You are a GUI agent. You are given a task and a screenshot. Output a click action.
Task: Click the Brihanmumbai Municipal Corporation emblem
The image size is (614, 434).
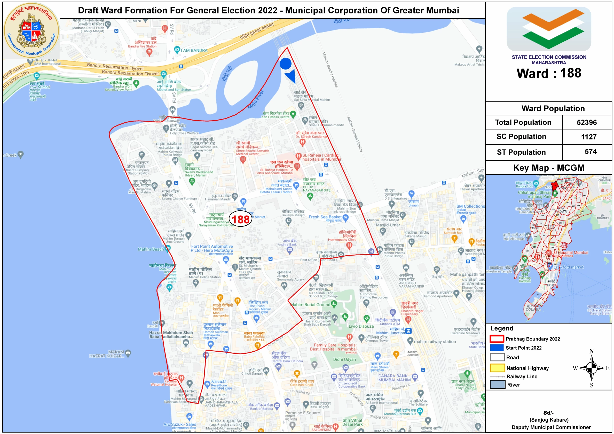tap(31, 30)
